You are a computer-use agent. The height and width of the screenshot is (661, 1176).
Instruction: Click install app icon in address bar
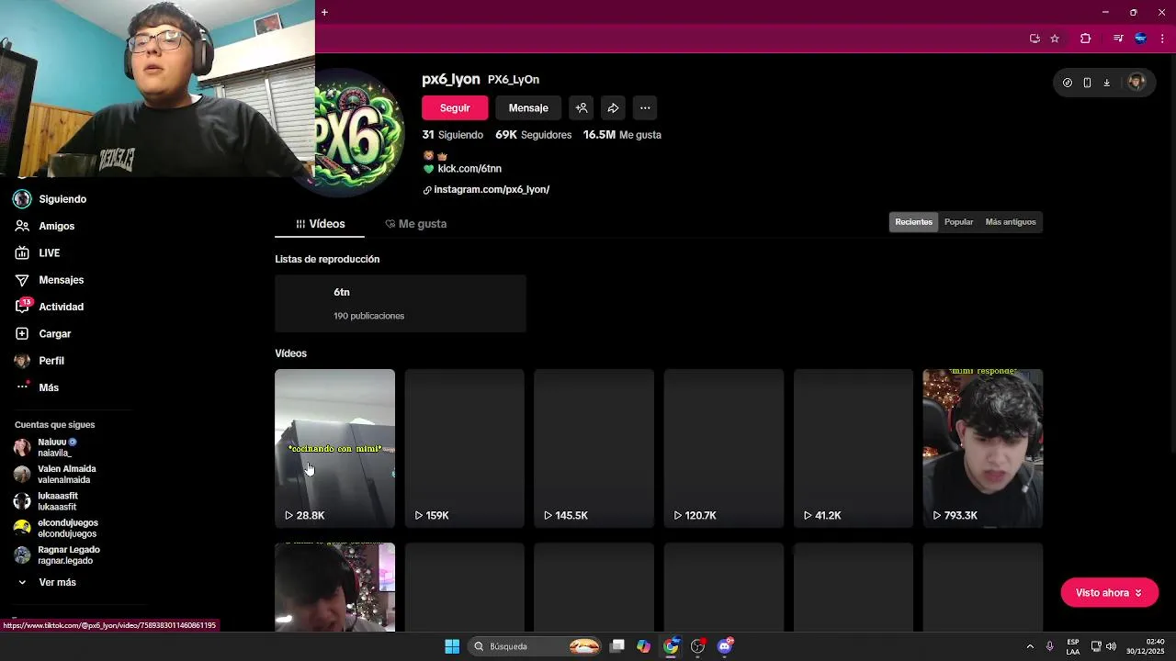(x=1035, y=39)
